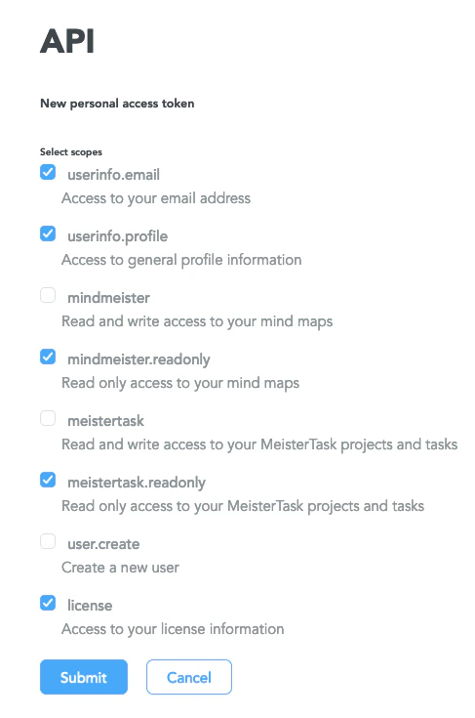Uncheck the mindmeister.readonly checkbox

click(48, 357)
